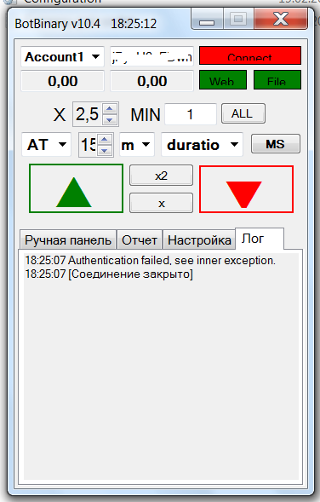Screen dimensions: 320x502
Task: Open the AT dropdown
Action: pos(46,144)
